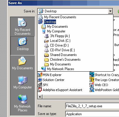
Task: Select the Web CEO shortcut icon
Action: [92, 85]
